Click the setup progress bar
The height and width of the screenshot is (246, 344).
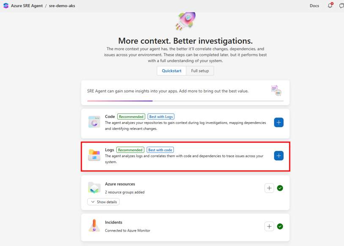(185, 101)
